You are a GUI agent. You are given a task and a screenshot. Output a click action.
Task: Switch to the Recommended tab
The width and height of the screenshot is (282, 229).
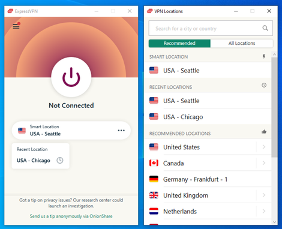coord(179,43)
